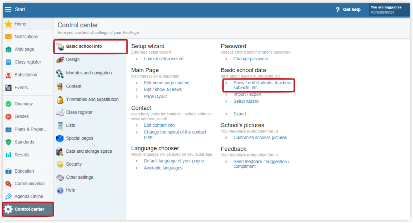Open Launch setup wizard link

pyautogui.click(x=164, y=59)
